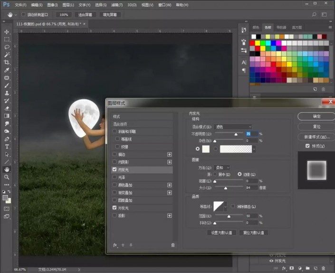Screen dimensions: 335x273
Task: Select the Gradient tool
Action: 7,116
